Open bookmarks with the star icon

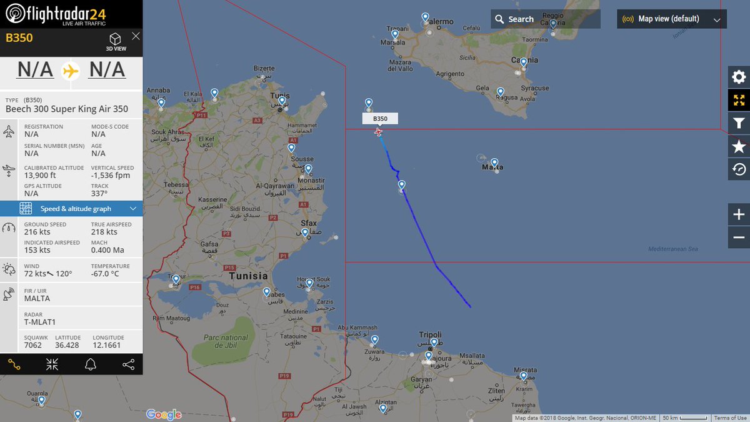(739, 146)
